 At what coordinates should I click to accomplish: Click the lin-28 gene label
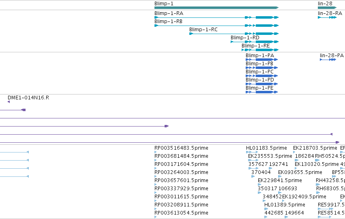tap(325, 4)
